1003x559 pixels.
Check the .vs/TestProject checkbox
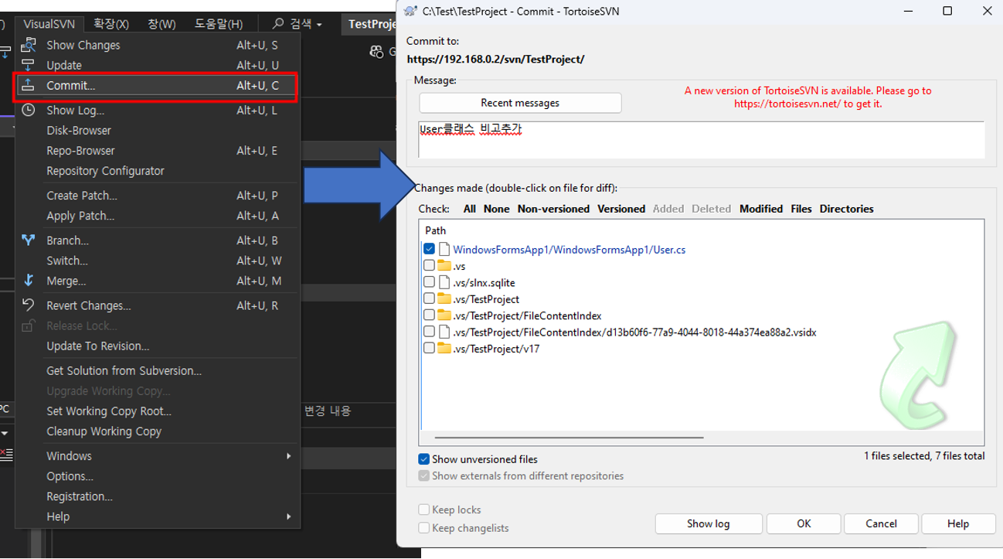[429, 298]
